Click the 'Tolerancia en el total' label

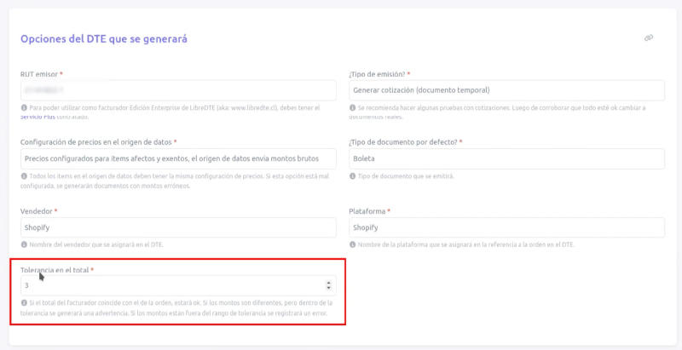[x=55, y=270]
